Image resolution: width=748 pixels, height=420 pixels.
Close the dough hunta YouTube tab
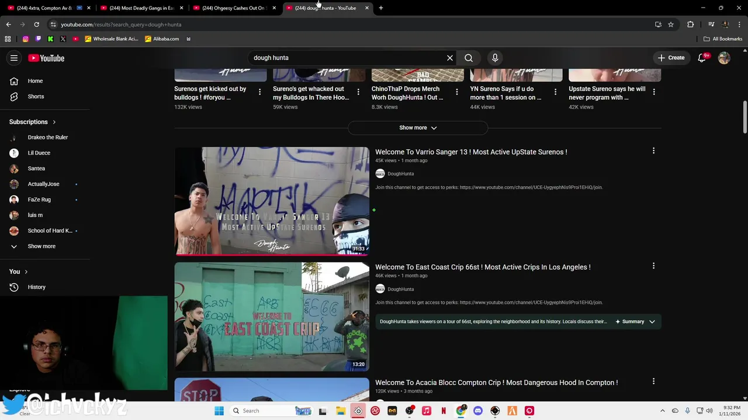click(367, 8)
